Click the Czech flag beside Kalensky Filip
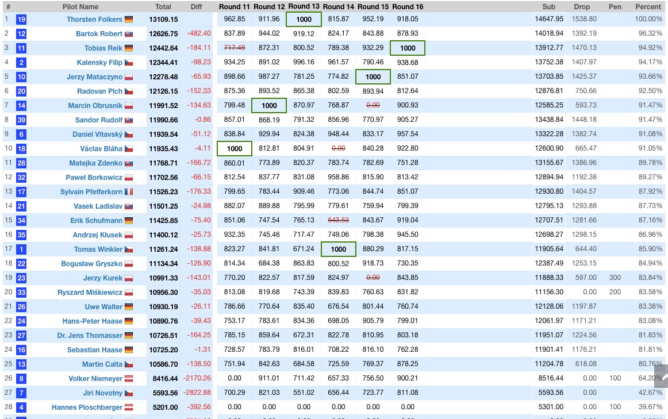The image size is (668, 419). 129,63
